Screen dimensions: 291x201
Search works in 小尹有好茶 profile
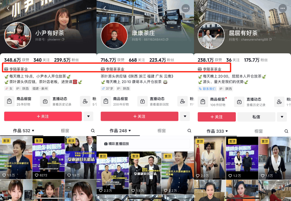(x=93, y=131)
